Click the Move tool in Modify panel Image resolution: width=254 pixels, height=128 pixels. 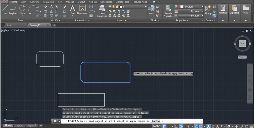pyautogui.click(x=46, y=7)
